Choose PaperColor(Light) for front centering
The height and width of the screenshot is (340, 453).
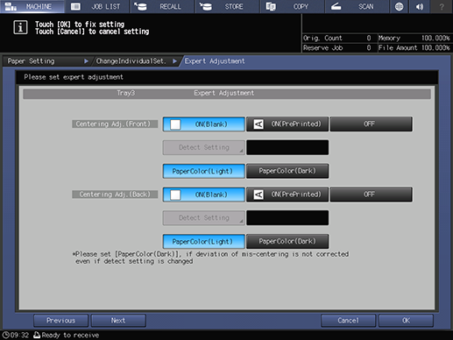click(x=203, y=171)
